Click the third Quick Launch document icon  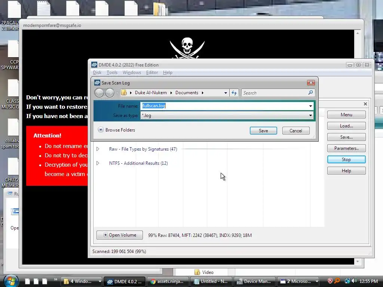(45, 281)
